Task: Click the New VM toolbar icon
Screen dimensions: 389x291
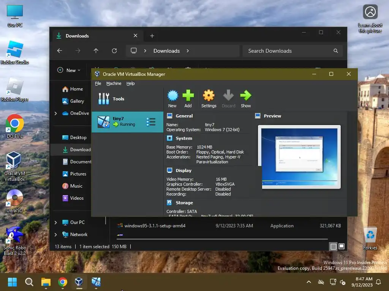Action: (x=172, y=99)
